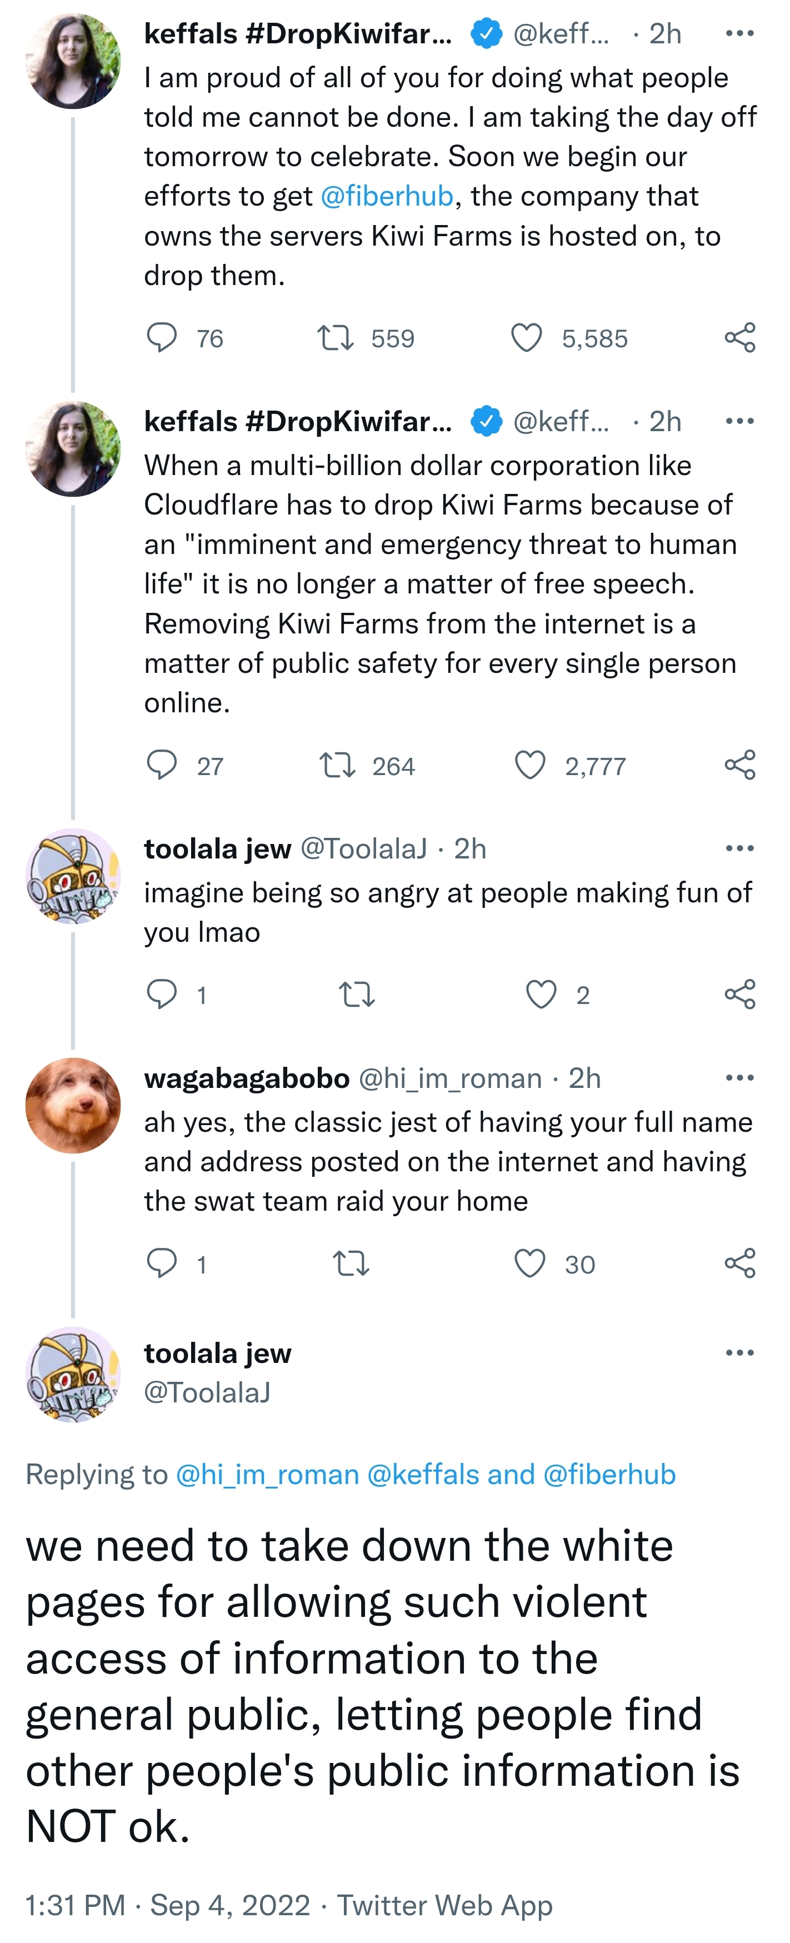Open more options on the main toolala jew tweet
The height and width of the screenshot is (1943, 790).
click(739, 1352)
